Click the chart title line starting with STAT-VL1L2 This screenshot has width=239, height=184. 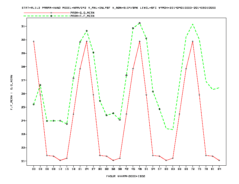click(119, 8)
